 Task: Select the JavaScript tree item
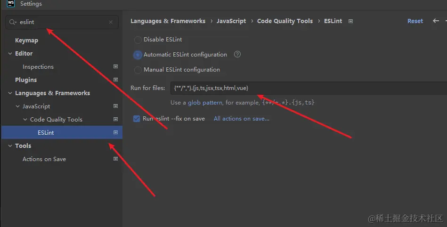click(x=36, y=106)
